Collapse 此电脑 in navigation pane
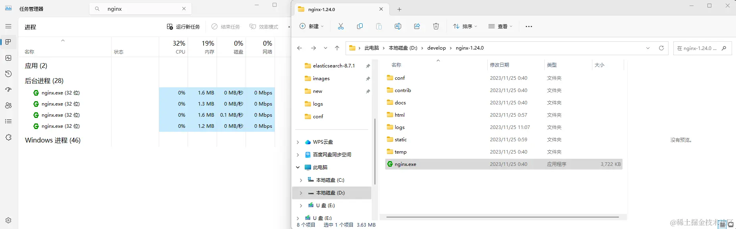736x229 pixels. click(x=298, y=167)
